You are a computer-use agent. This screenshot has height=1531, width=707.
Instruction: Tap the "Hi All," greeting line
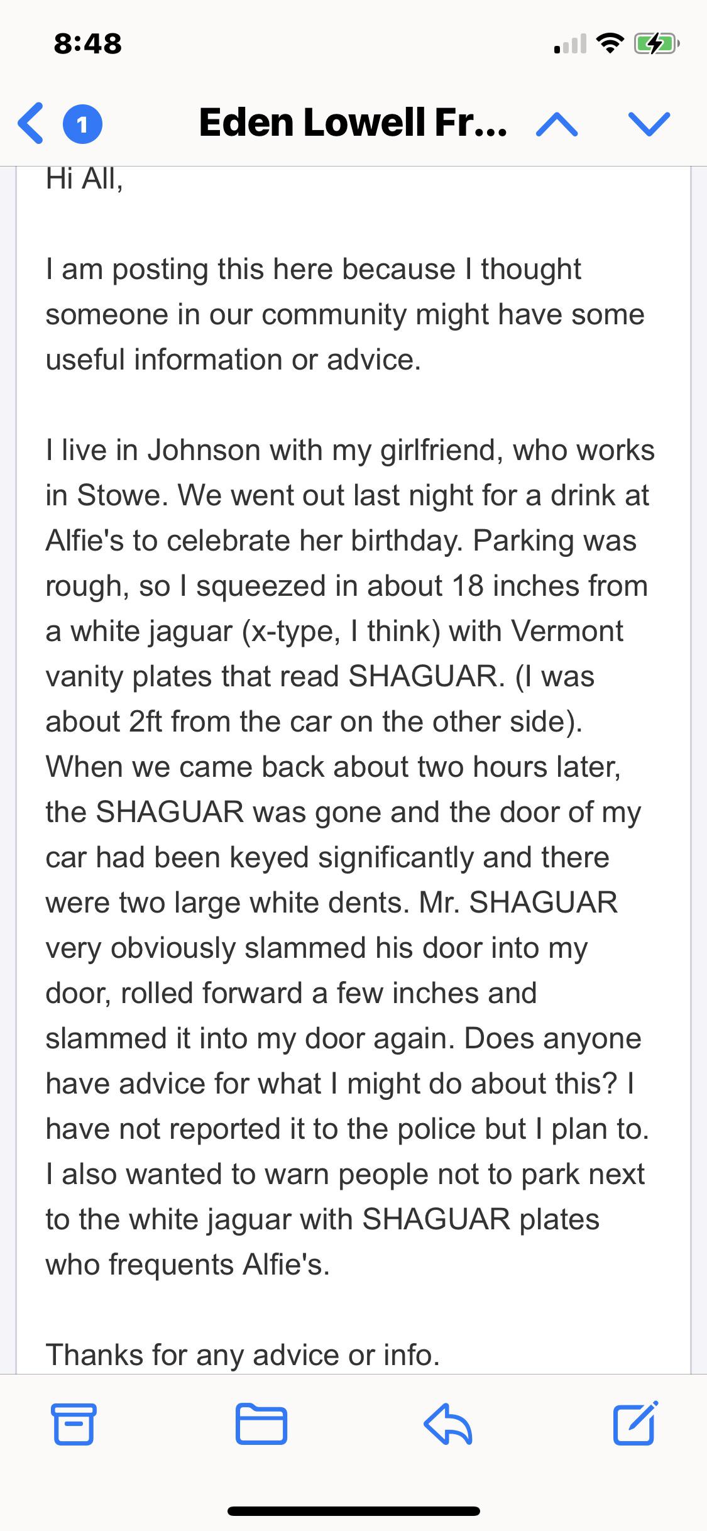click(x=84, y=179)
